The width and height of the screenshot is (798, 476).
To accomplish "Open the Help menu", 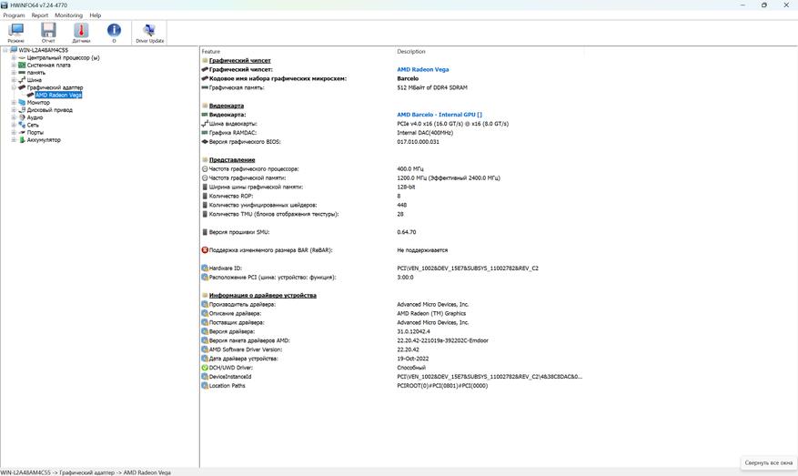I will [x=96, y=15].
